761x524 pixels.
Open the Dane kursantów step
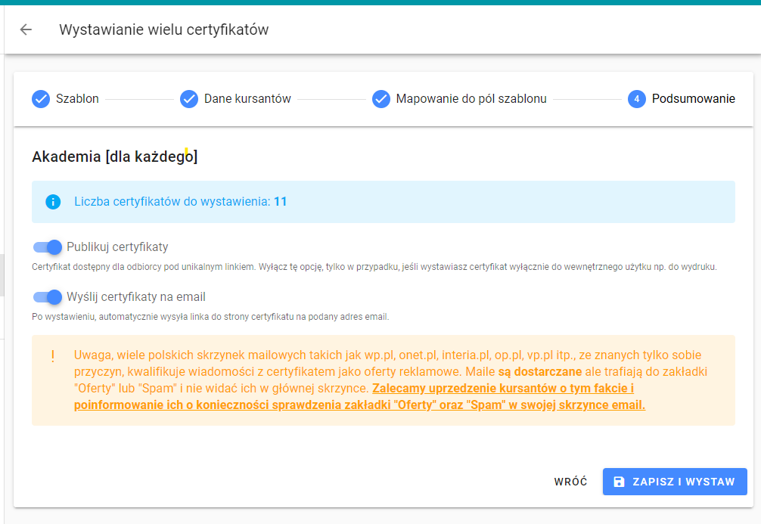(235, 99)
